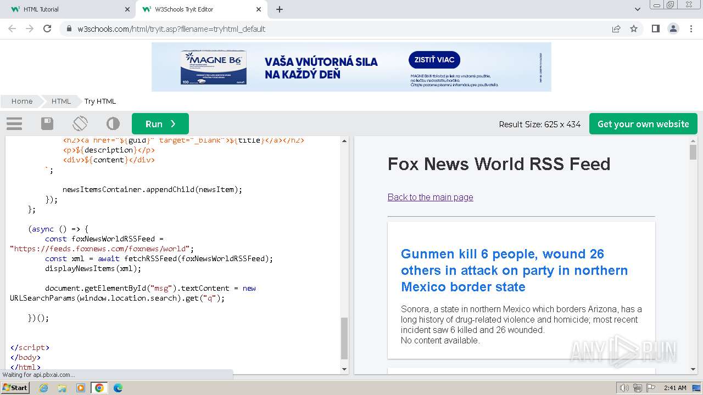Screen dimensions: 703x395
Task: Click the volume speaker tray icon
Action: (624, 388)
